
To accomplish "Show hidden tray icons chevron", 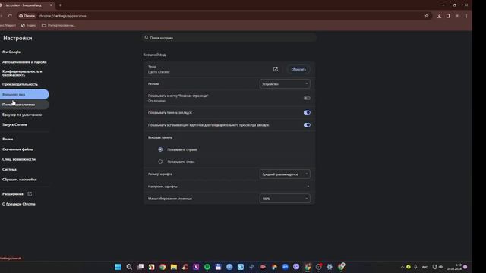I will point(402,267).
